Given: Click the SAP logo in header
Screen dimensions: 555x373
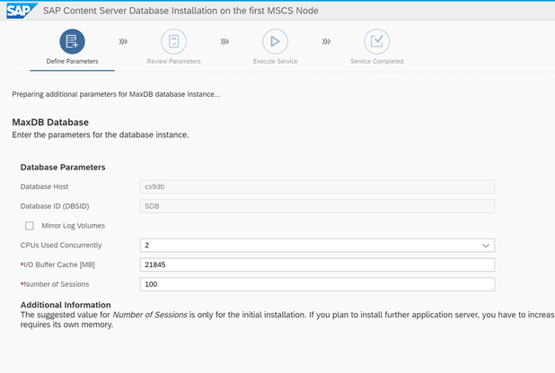Looking at the screenshot, I should point(22,11).
